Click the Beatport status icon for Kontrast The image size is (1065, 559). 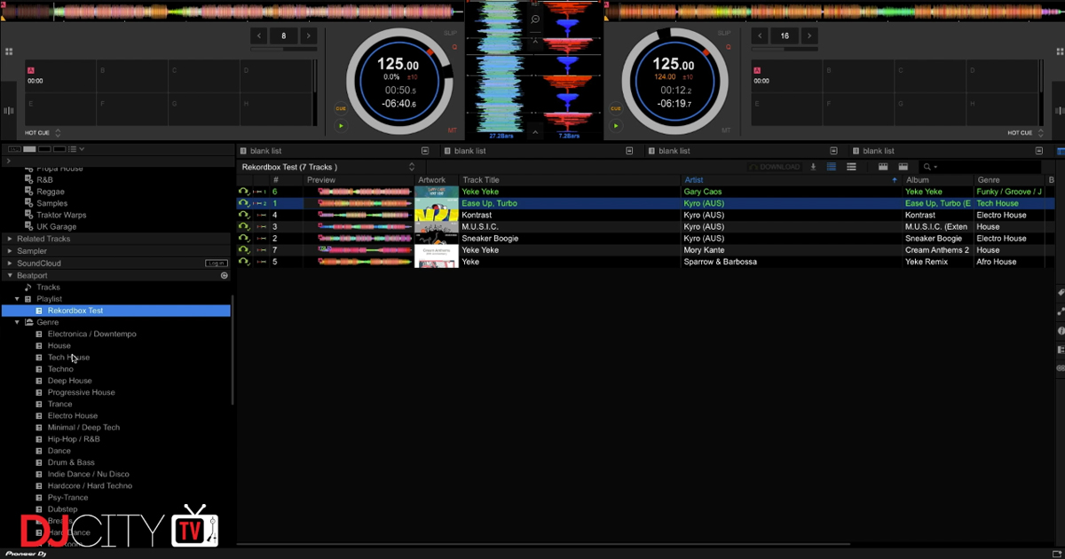click(x=243, y=215)
